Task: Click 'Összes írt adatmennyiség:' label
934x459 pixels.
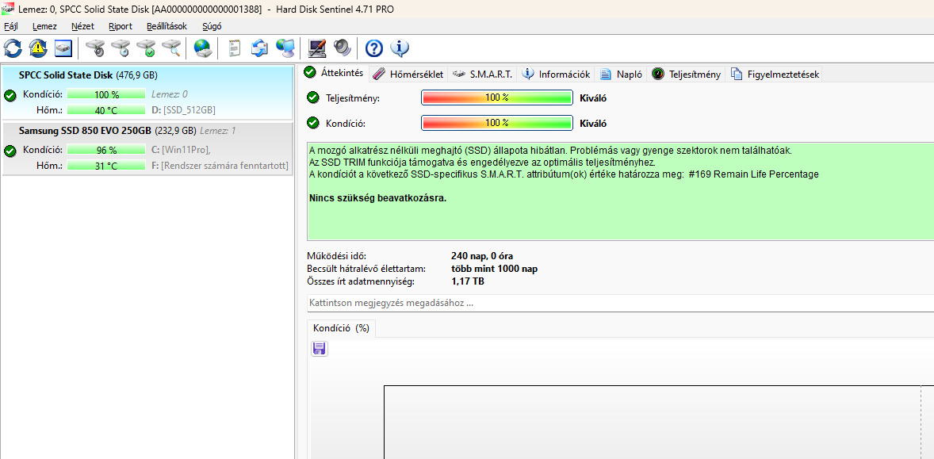Action: tap(361, 281)
